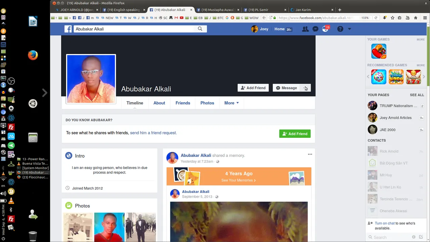Open the Trash icon on the desktop

[x=33, y=236]
